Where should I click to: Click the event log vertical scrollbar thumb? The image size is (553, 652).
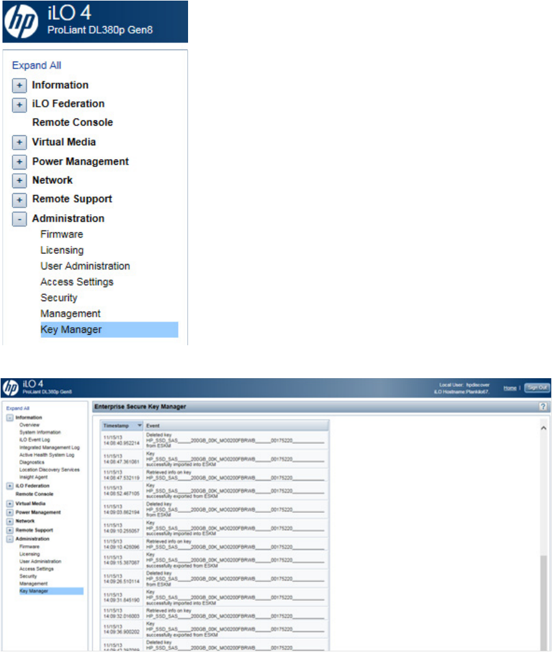pos(544,603)
